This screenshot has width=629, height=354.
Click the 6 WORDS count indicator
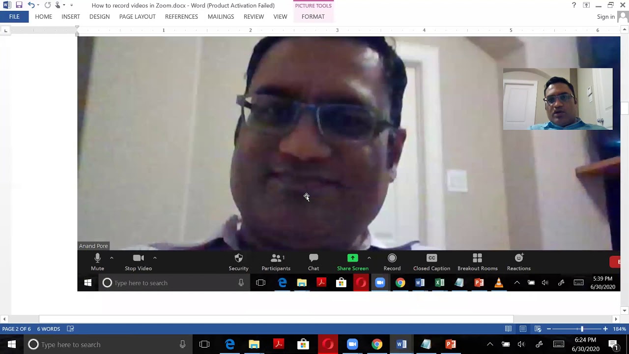coord(49,329)
